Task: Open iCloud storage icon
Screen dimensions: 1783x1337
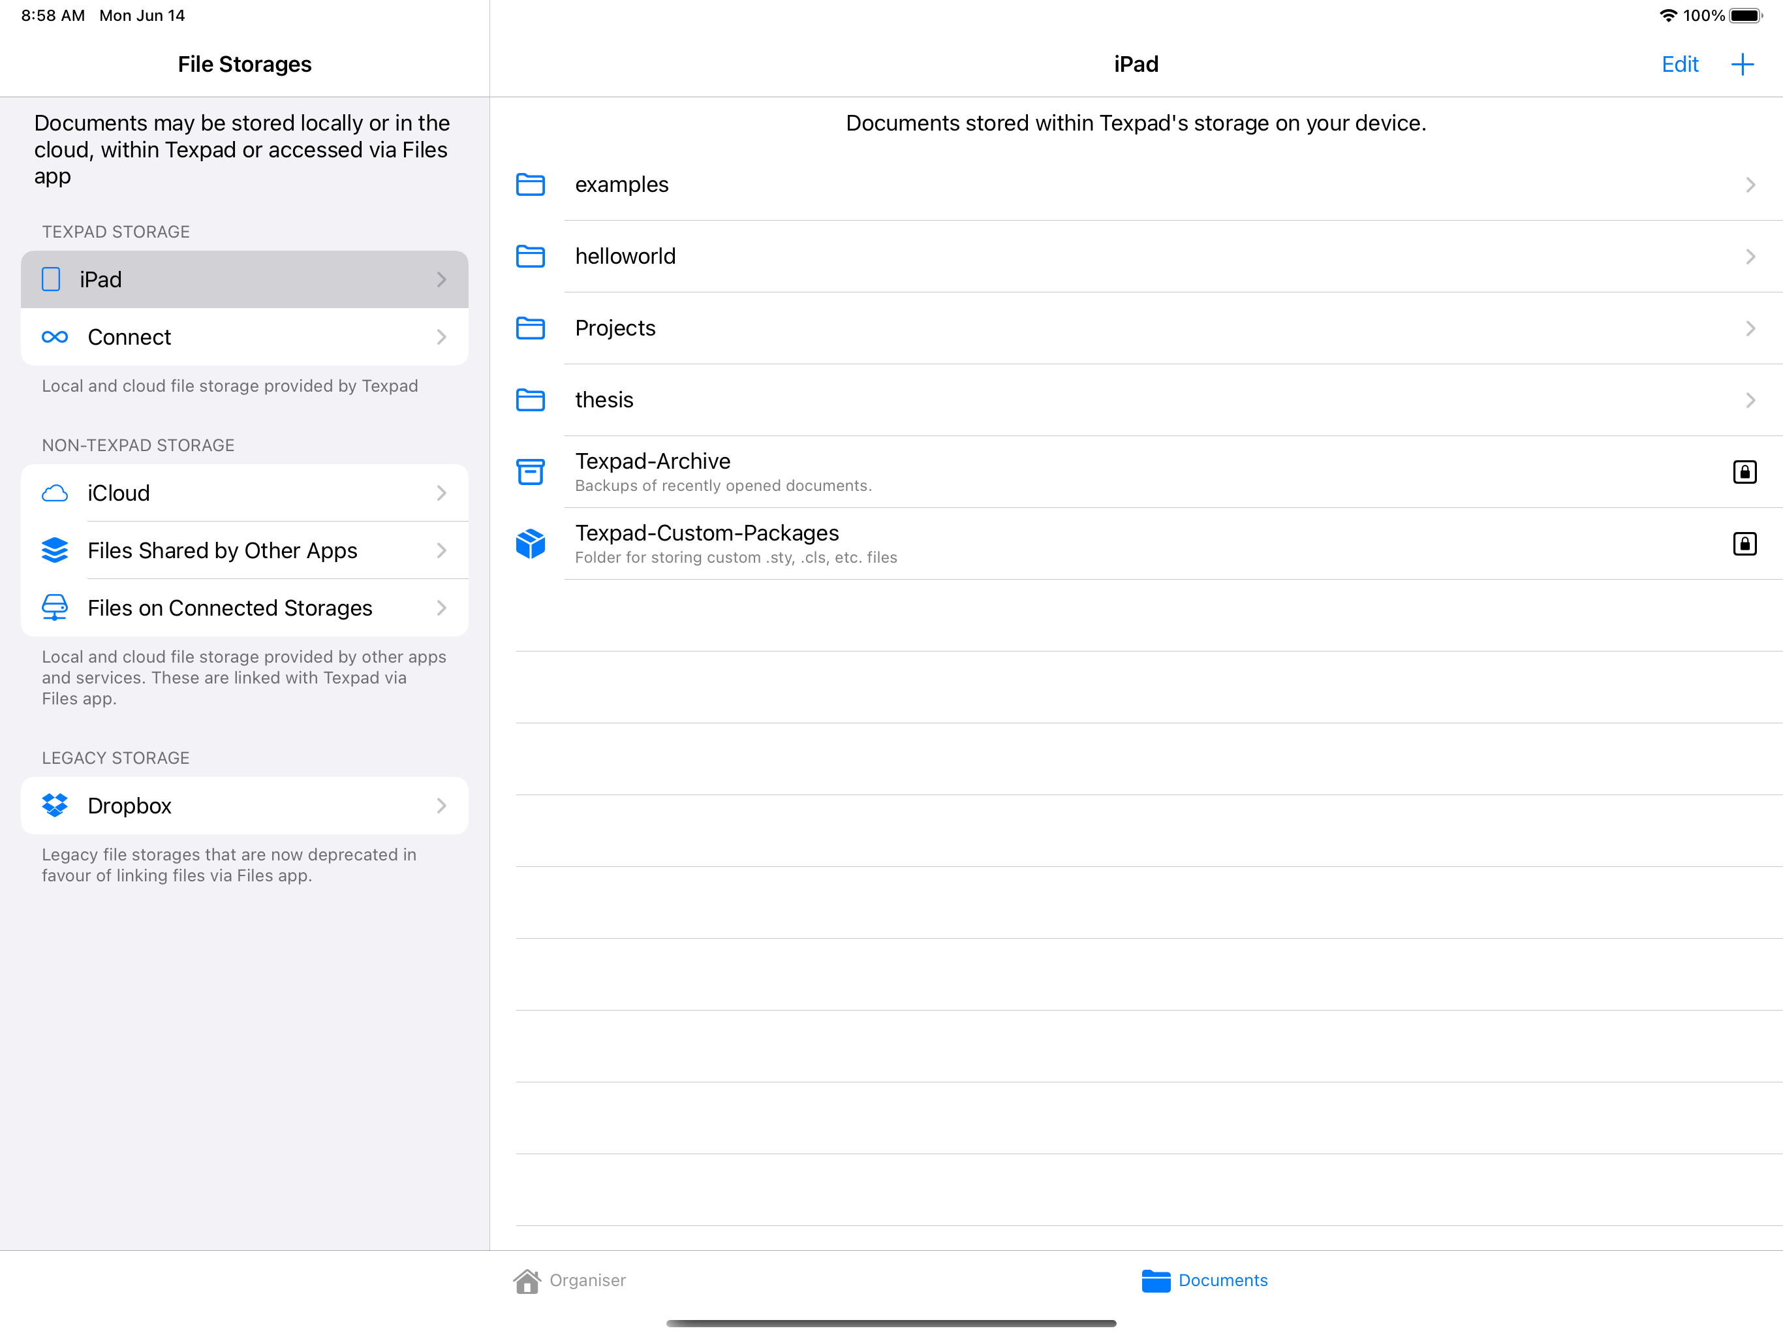Action: (x=54, y=492)
